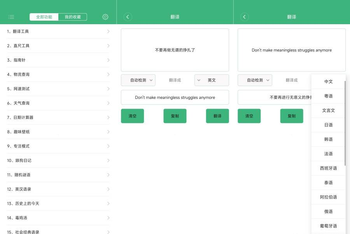Switch to 我的收藏 tab
The width and height of the screenshot is (350, 234).
pyautogui.click(x=73, y=17)
